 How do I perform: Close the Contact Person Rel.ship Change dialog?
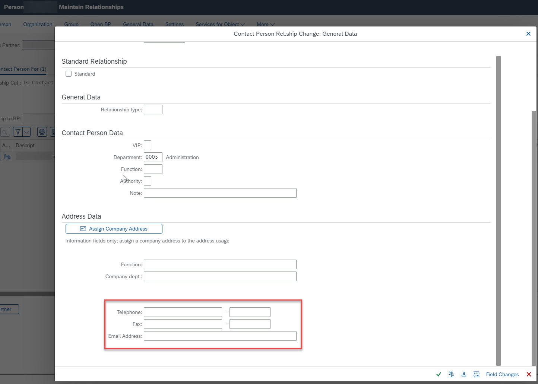pyautogui.click(x=528, y=34)
